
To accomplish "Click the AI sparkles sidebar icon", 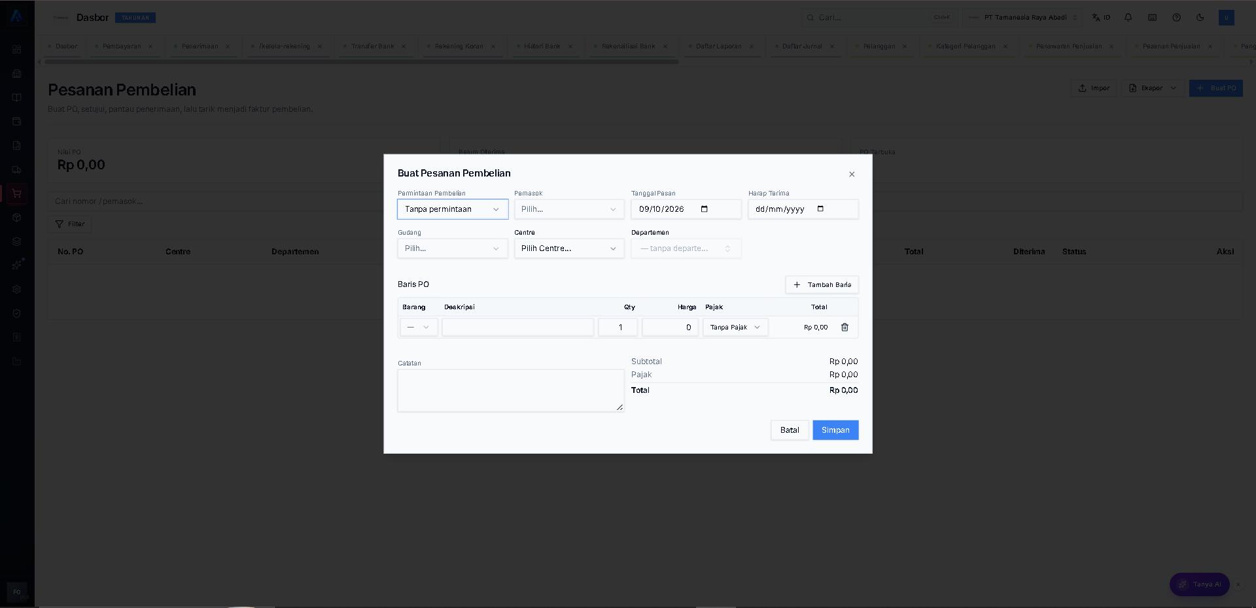I will click(17, 265).
